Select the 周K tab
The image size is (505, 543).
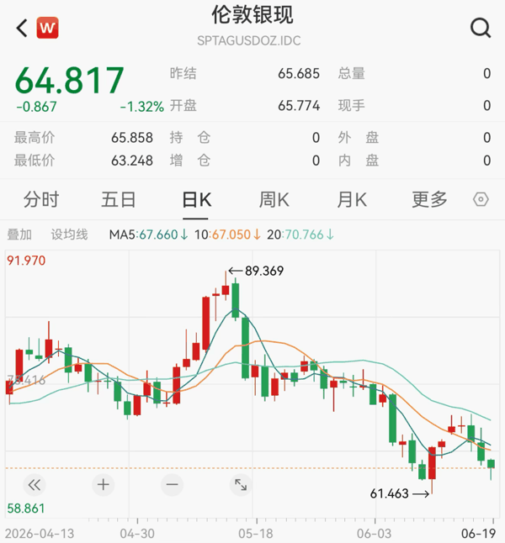[x=274, y=200]
